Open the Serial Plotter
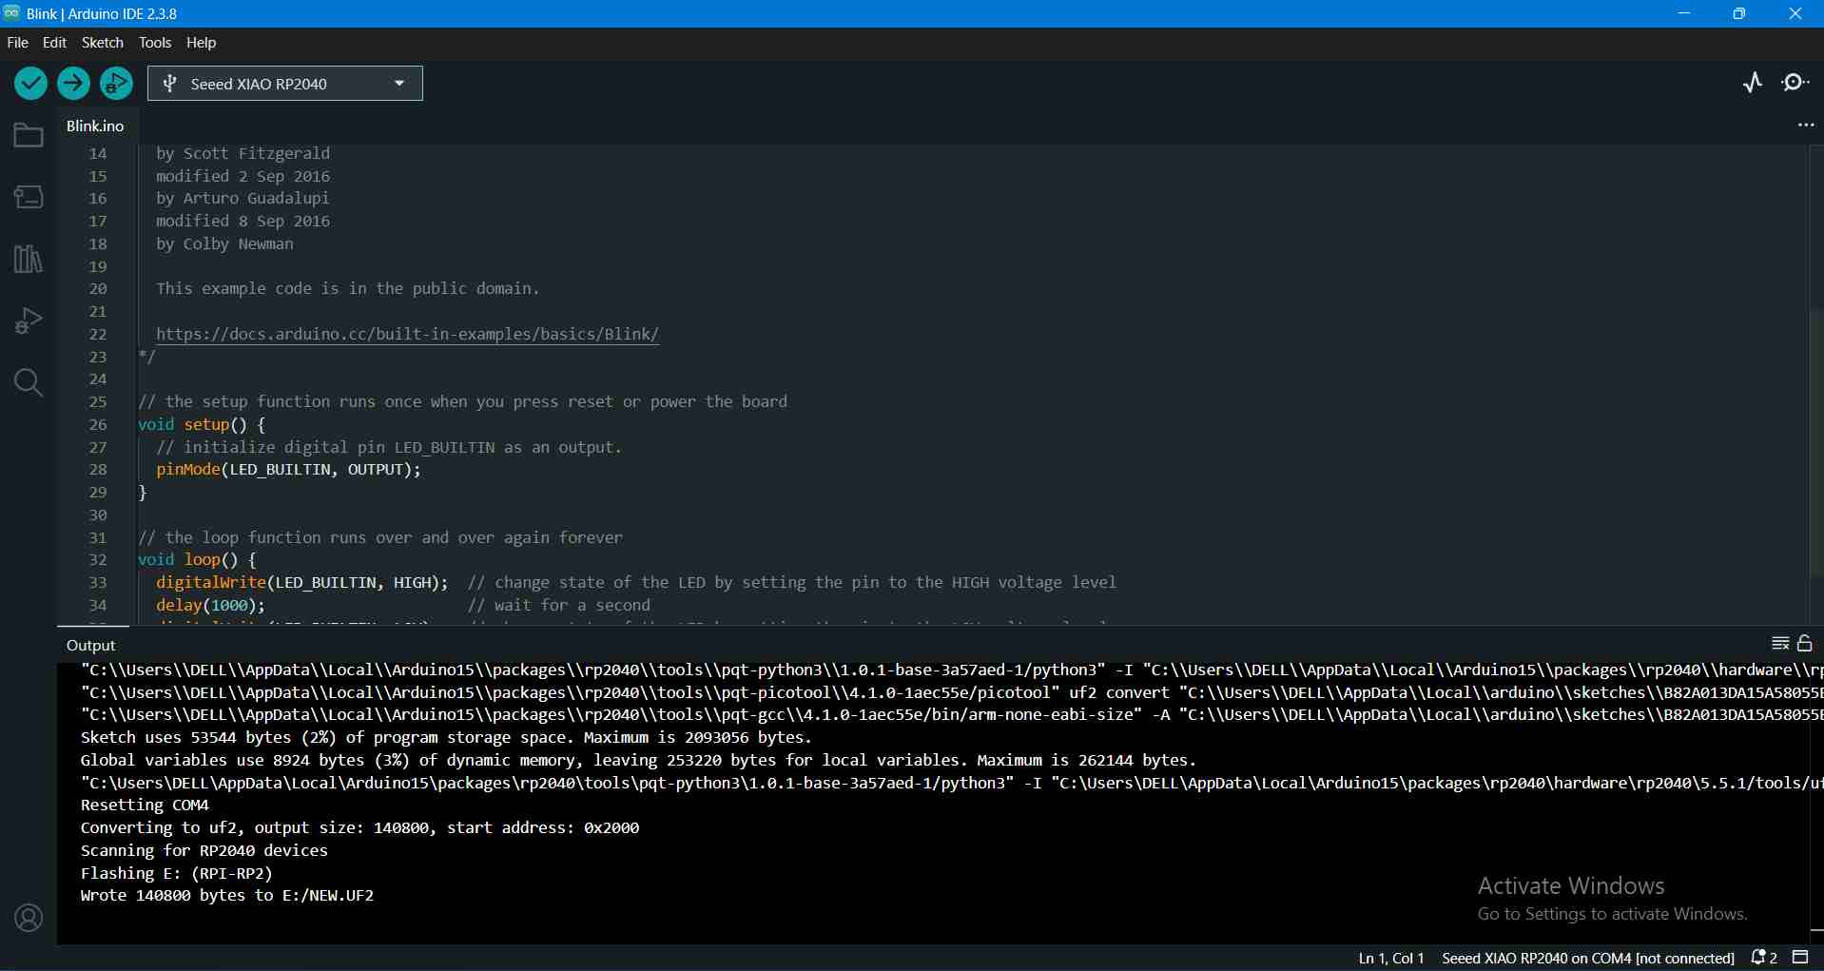This screenshot has height=971, width=1824. [x=1754, y=84]
